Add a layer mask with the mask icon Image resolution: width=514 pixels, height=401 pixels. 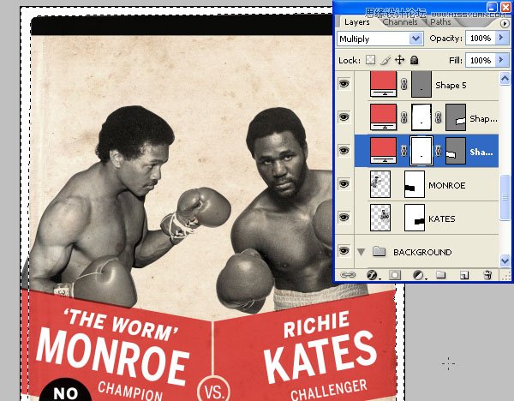[x=396, y=275]
